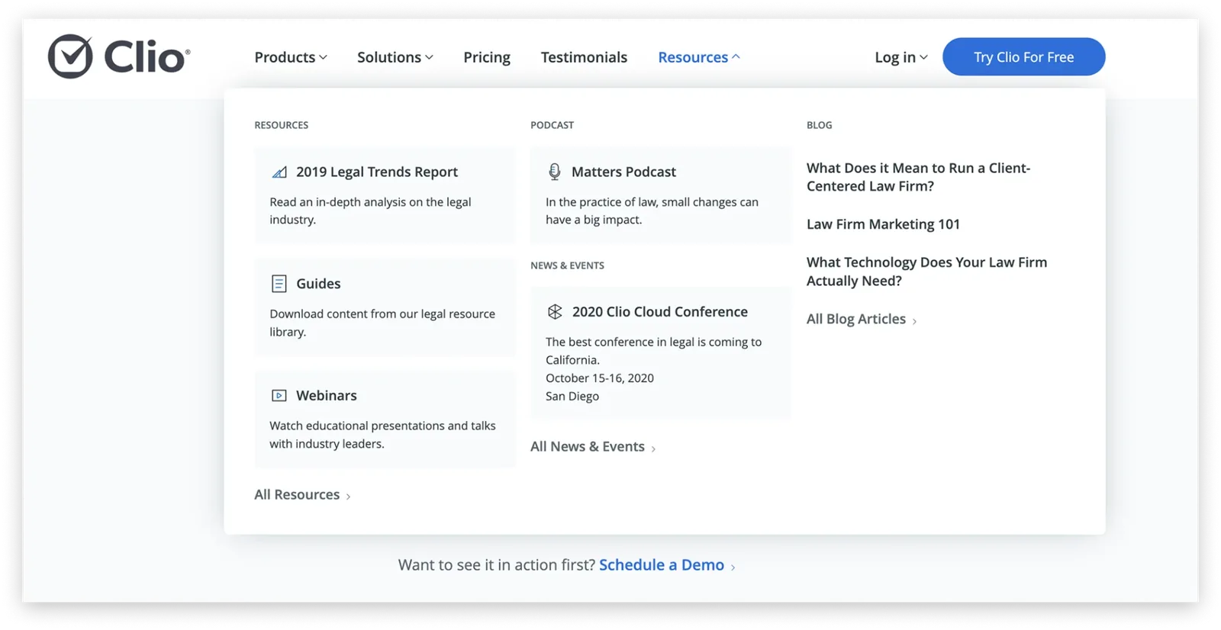
Task: Click the Clio checkmark logo
Action: point(70,56)
